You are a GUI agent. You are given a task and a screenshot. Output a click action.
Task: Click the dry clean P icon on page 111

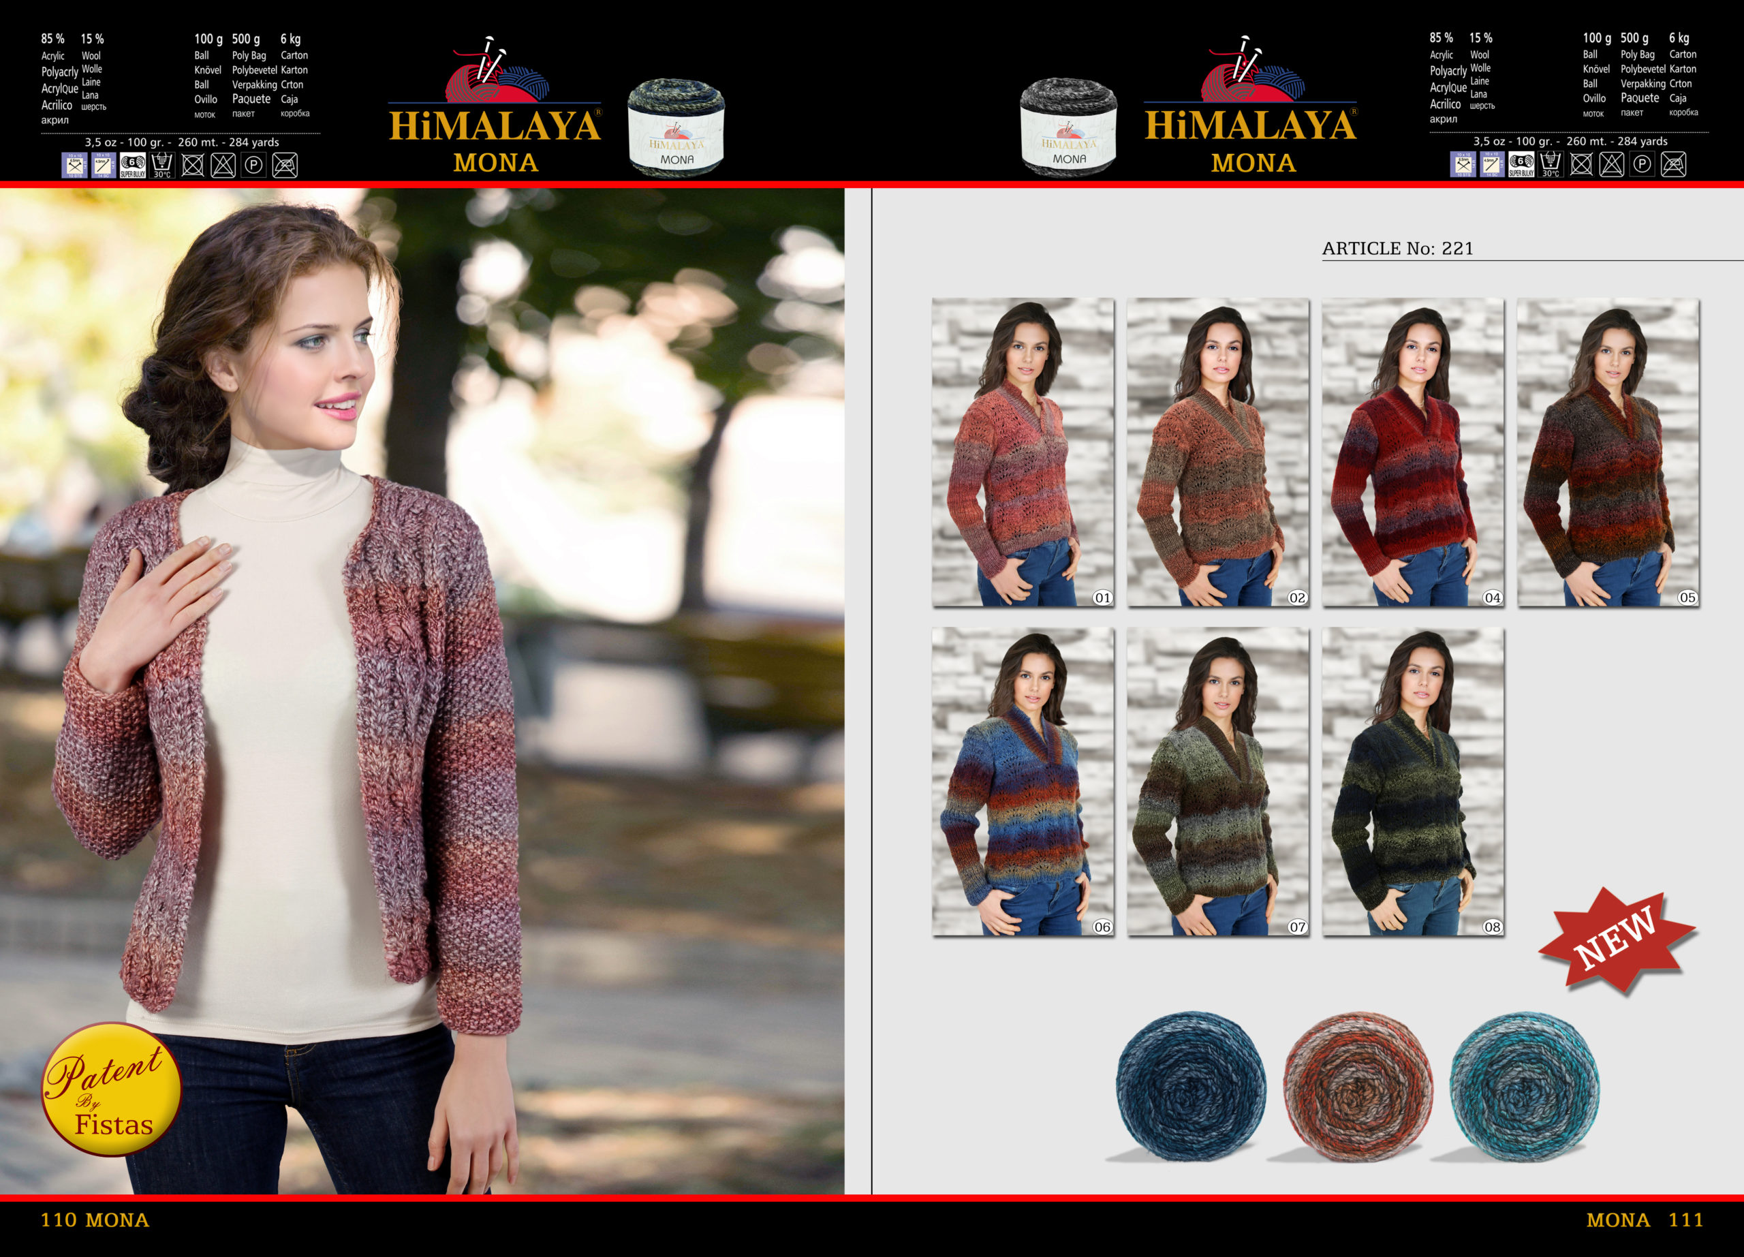click(1642, 164)
